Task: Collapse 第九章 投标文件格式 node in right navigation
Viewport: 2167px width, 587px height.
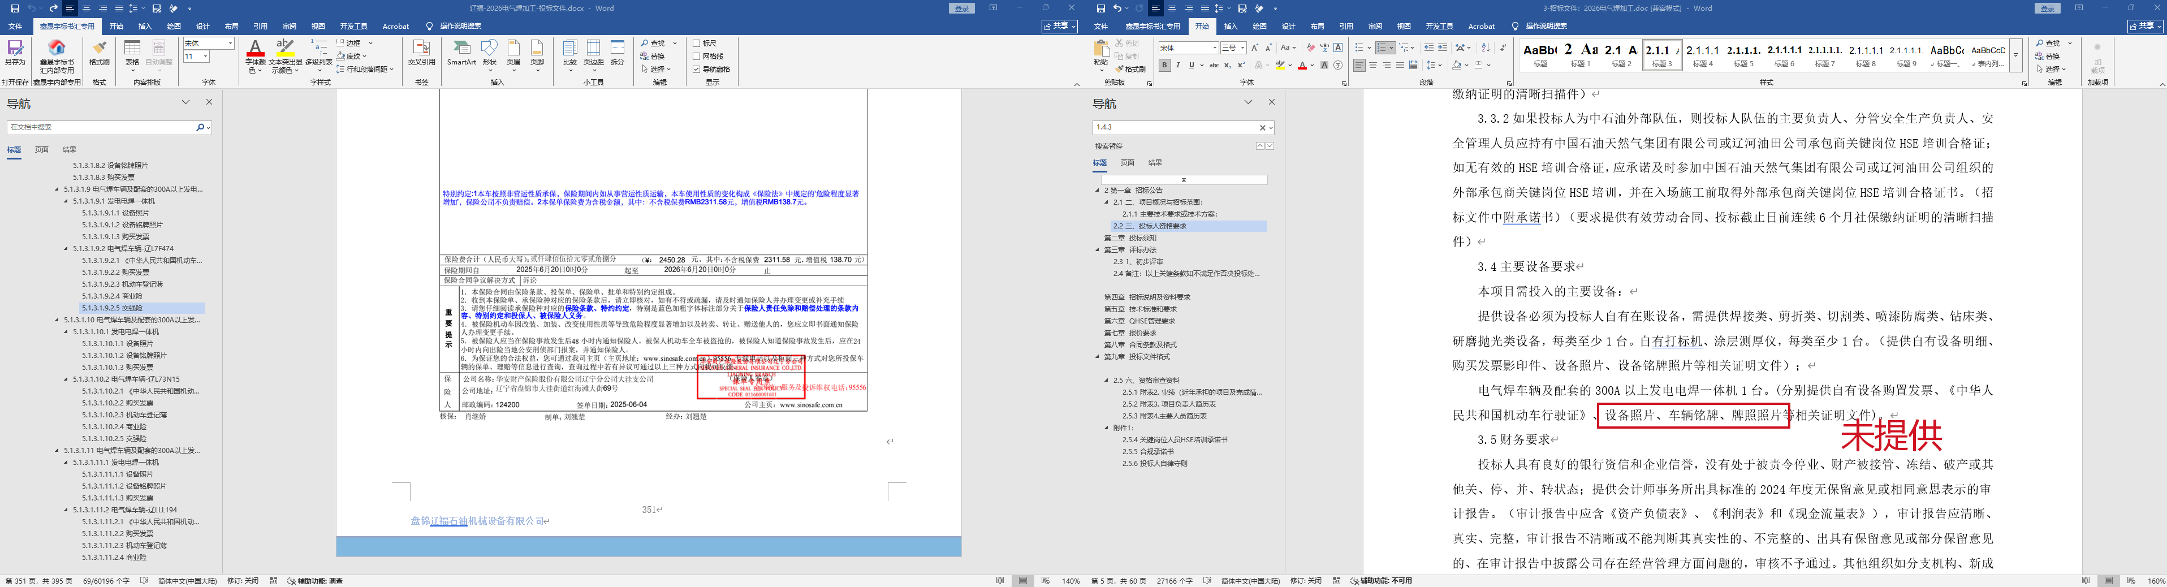Action: click(1098, 357)
